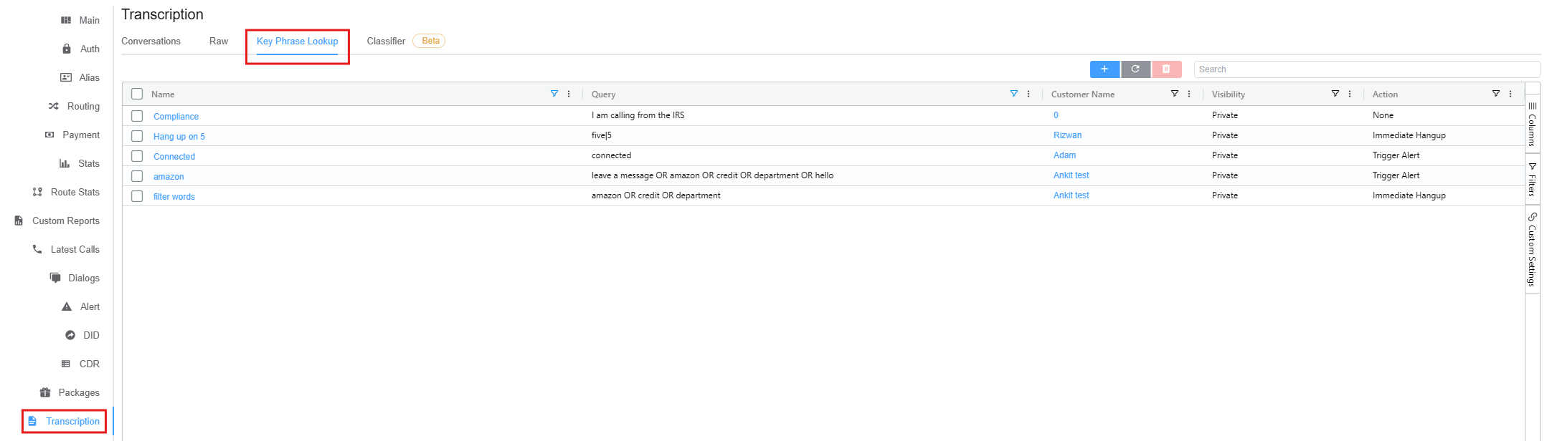Open the filter words link
The width and height of the screenshot is (1547, 441).
coord(174,197)
